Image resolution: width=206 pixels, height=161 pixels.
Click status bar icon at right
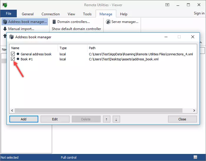(x=195, y=157)
